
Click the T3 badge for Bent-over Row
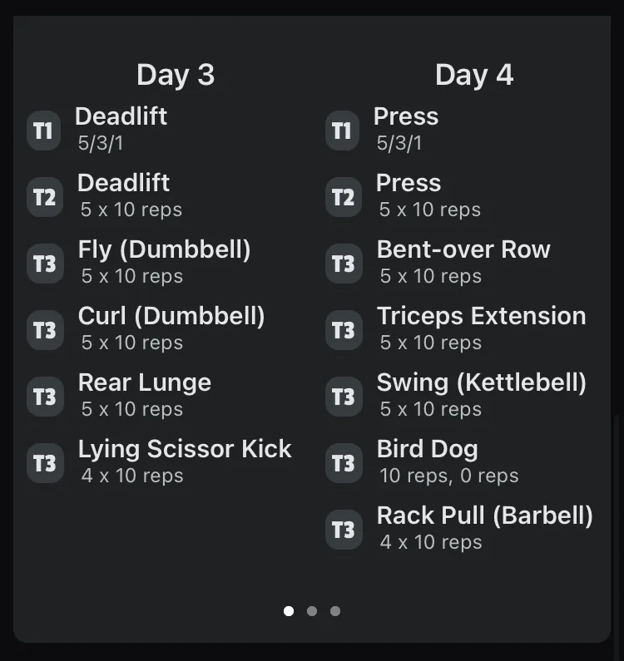click(x=343, y=264)
